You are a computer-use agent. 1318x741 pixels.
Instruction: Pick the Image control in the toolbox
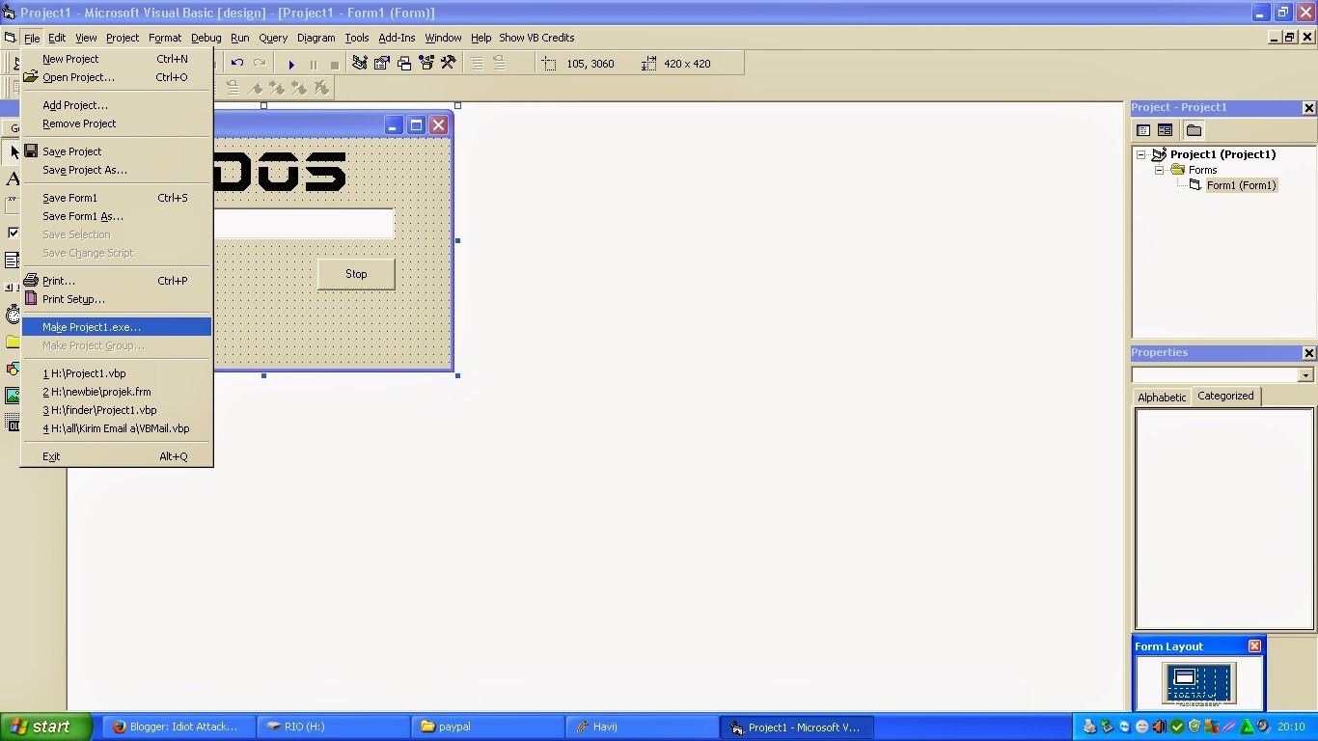[14, 395]
